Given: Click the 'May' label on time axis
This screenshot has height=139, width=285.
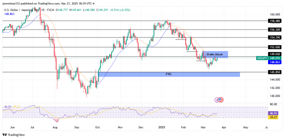Looking at the screenshot, I should point(245,127).
